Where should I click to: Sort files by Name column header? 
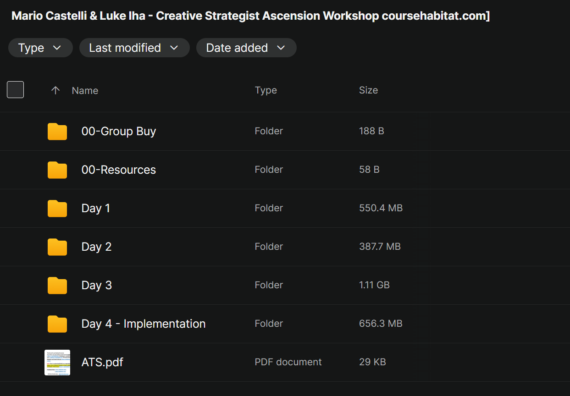tap(85, 91)
